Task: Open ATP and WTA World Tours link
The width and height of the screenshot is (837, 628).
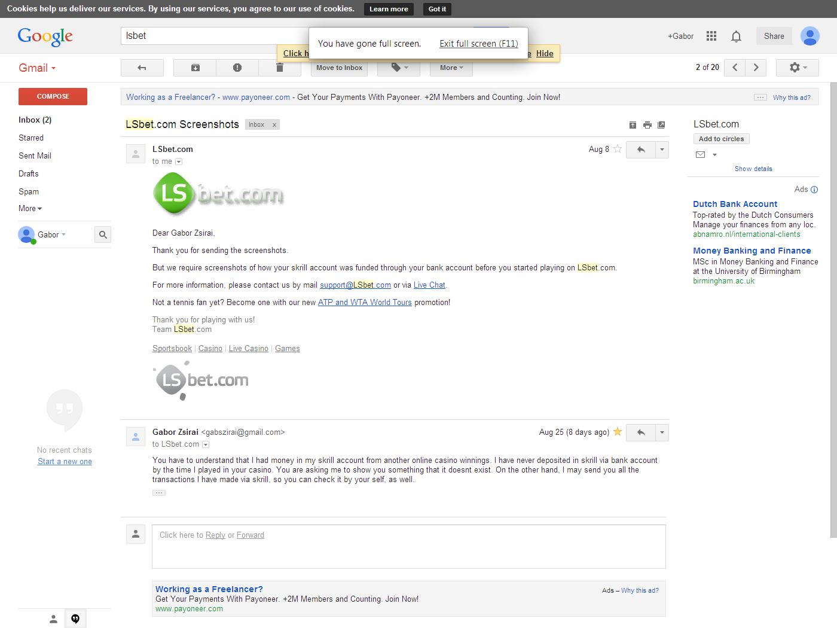Action: 365,302
